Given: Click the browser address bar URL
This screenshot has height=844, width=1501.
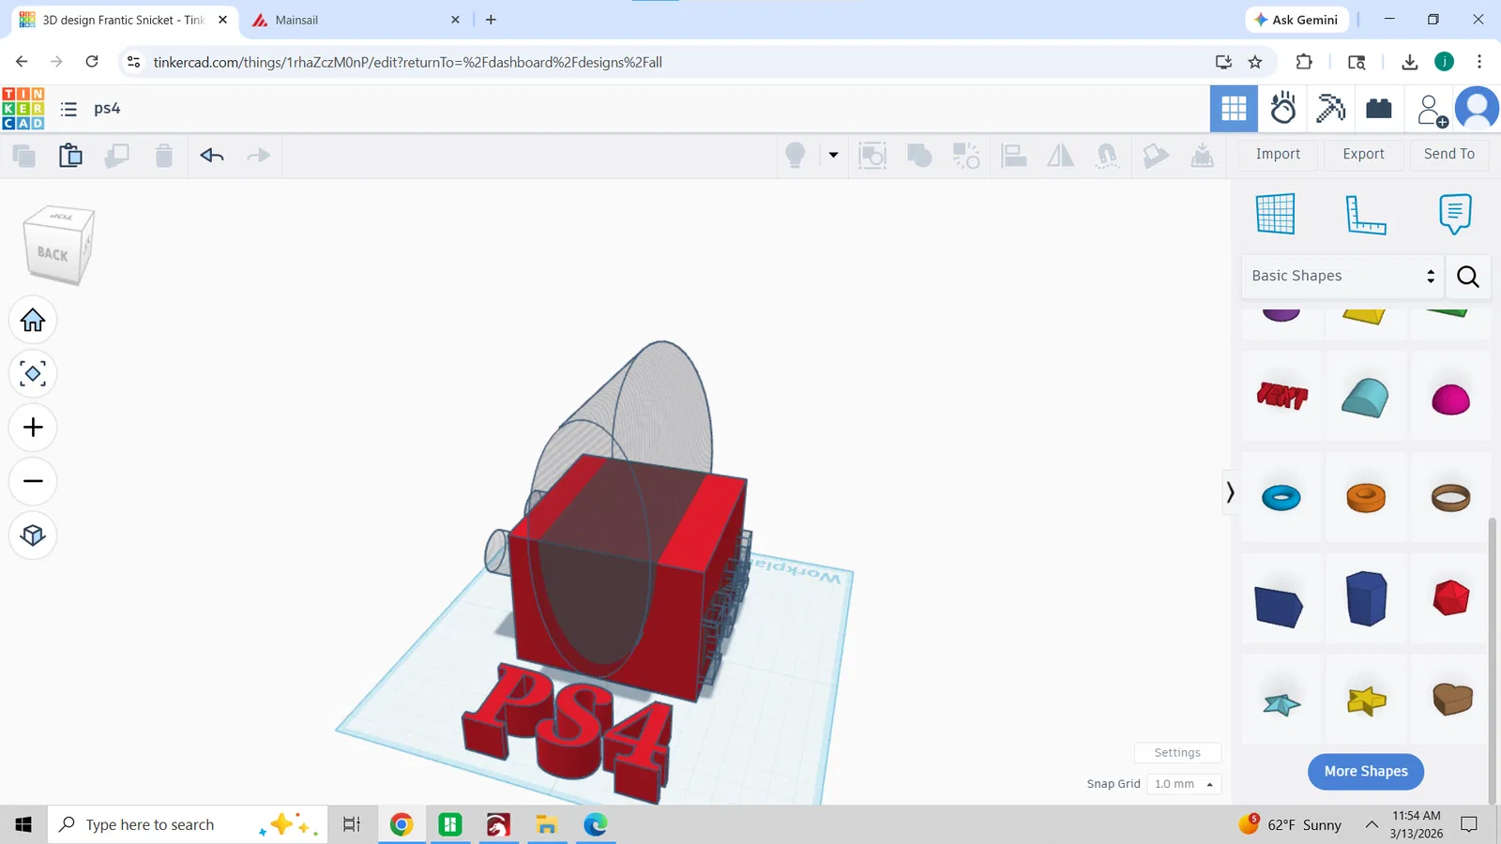Looking at the screenshot, I should pyautogui.click(x=408, y=63).
